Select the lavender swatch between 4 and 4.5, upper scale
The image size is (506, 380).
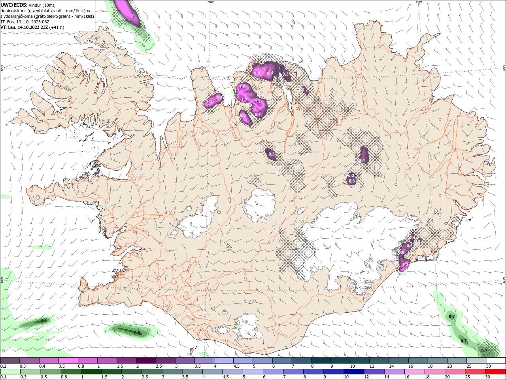[224, 361]
